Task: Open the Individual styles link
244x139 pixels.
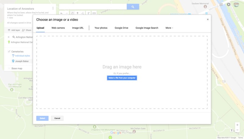Action: (x=23, y=56)
